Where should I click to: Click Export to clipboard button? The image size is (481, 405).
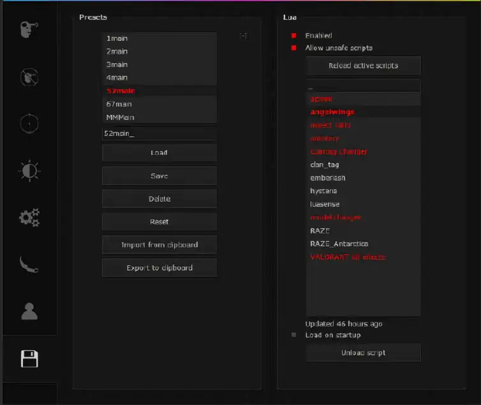(159, 268)
